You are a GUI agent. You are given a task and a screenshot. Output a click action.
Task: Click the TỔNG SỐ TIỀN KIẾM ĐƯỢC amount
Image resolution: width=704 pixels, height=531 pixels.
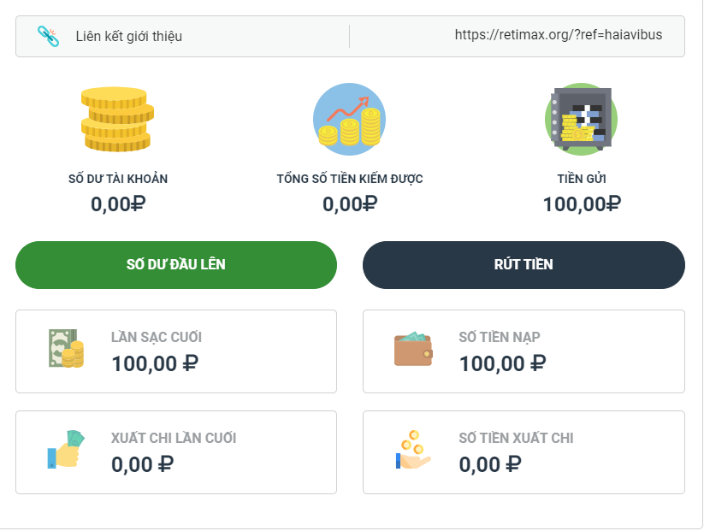[x=349, y=204]
